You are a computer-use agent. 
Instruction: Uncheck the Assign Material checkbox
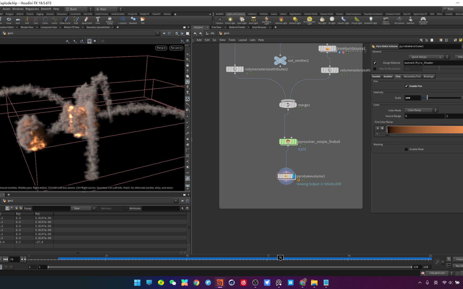(x=375, y=63)
